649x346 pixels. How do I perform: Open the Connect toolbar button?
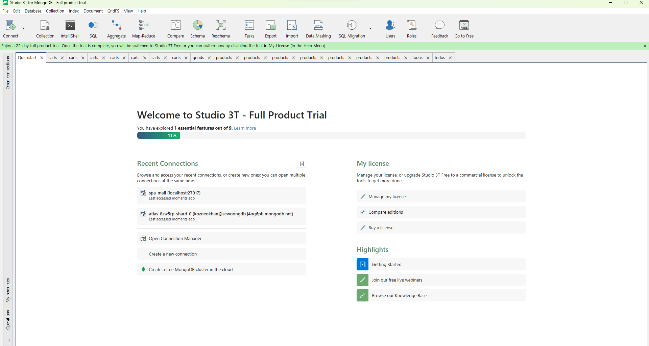(x=11, y=28)
